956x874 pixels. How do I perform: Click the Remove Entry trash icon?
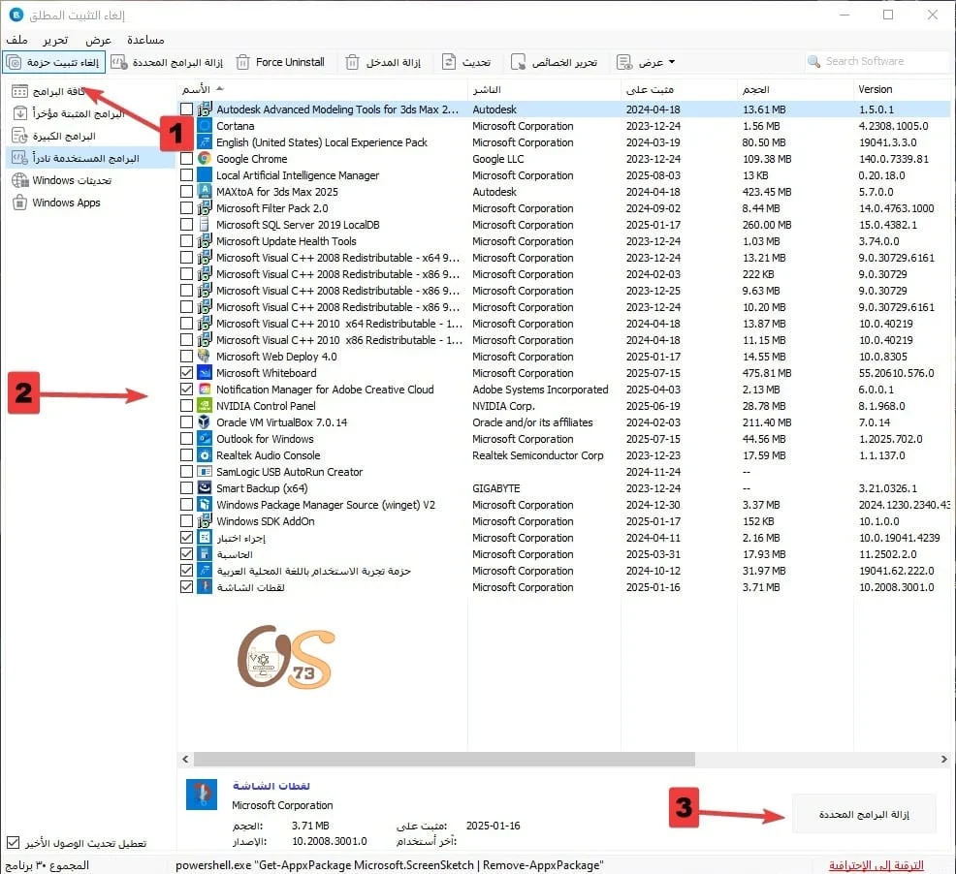[x=352, y=62]
